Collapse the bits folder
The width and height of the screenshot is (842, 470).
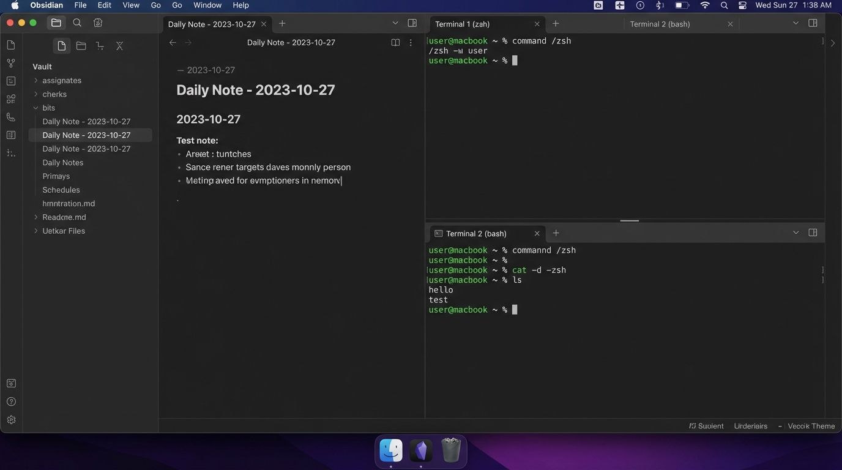tap(36, 108)
